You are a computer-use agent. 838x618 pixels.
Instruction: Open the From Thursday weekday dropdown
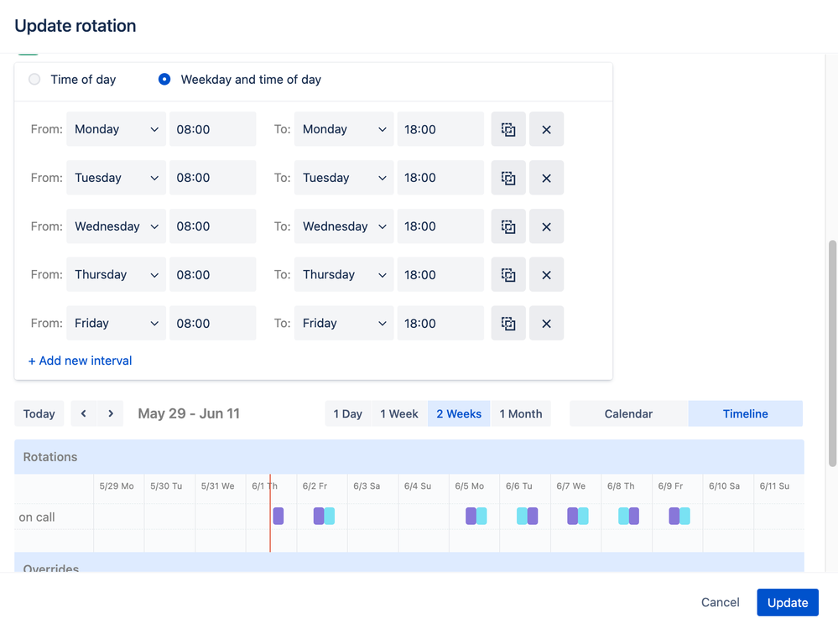pos(116,274)
